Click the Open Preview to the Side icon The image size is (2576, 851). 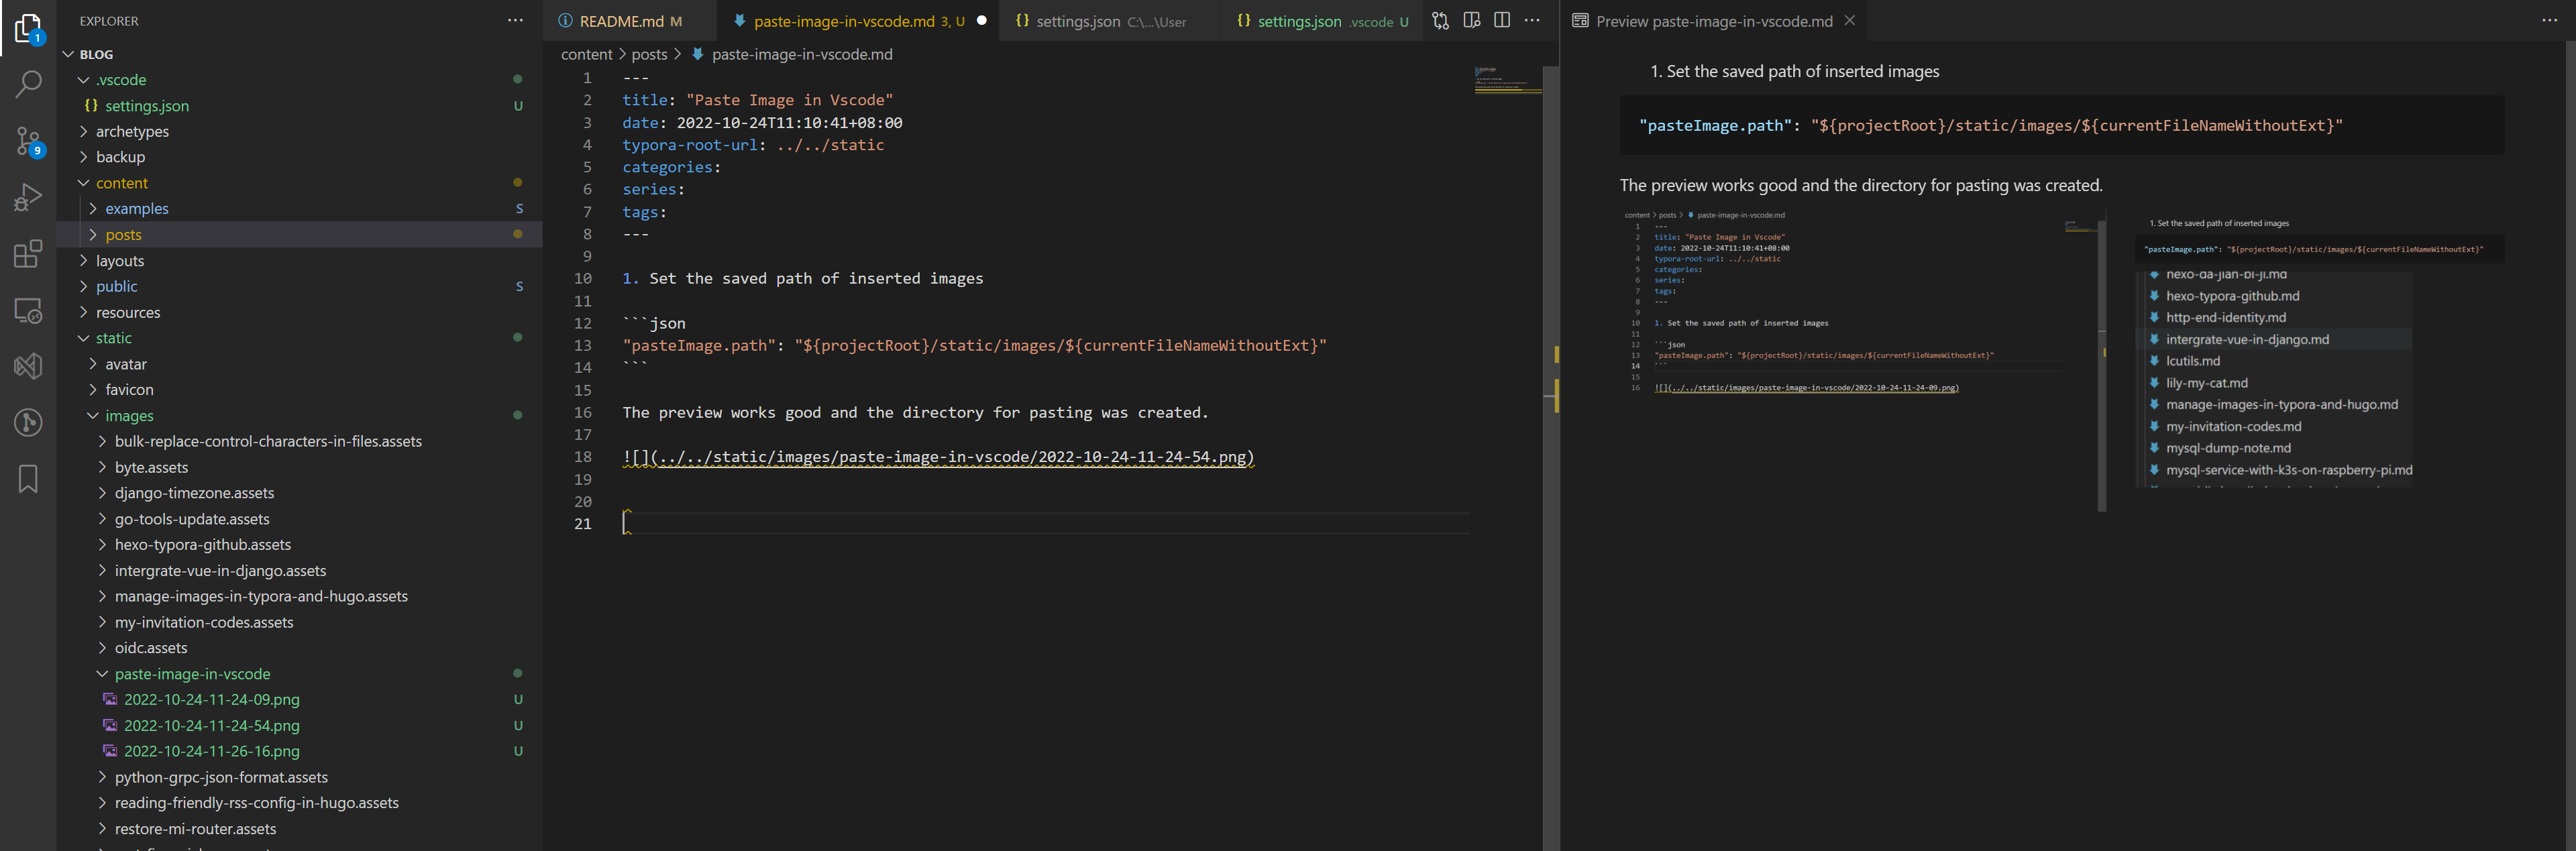coord(1471,20)
